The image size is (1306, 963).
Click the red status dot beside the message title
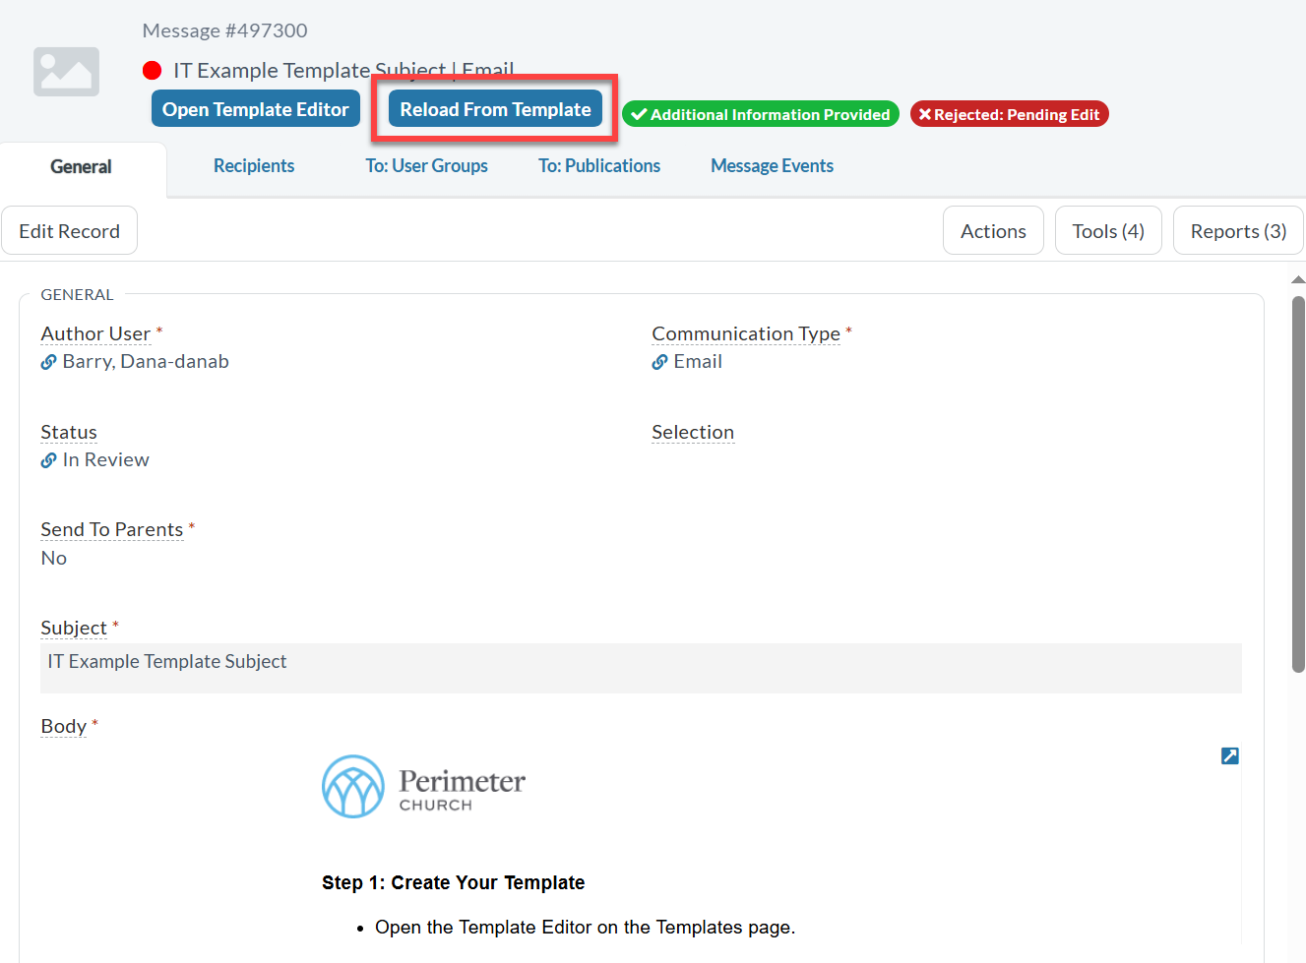click(152, 71)
